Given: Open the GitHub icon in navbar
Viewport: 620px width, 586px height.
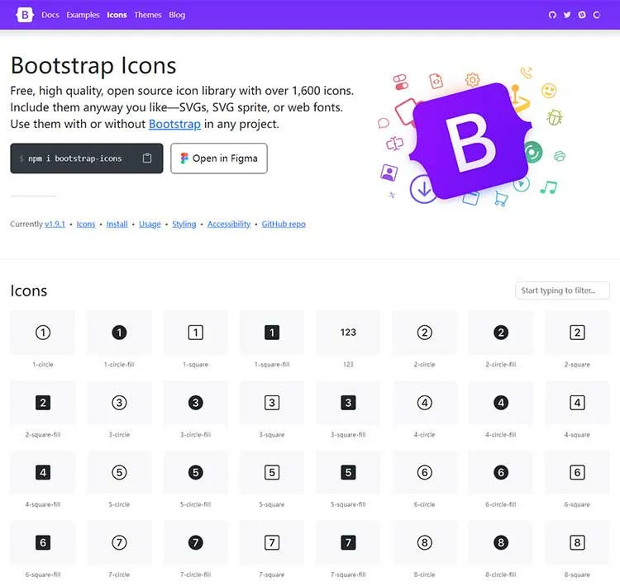Looking at the screenshot, I should [x=552, y=15].
